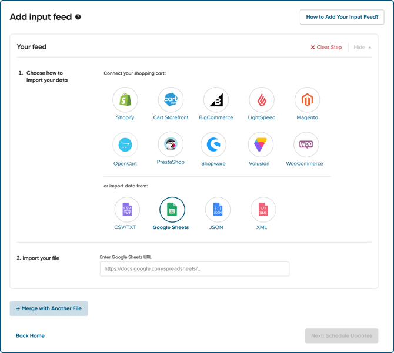Image resolution: width=394 pixels, height=353 pixels.
Task: Choose the Cart Storefront icon
Action: click(x=171, y=100)
